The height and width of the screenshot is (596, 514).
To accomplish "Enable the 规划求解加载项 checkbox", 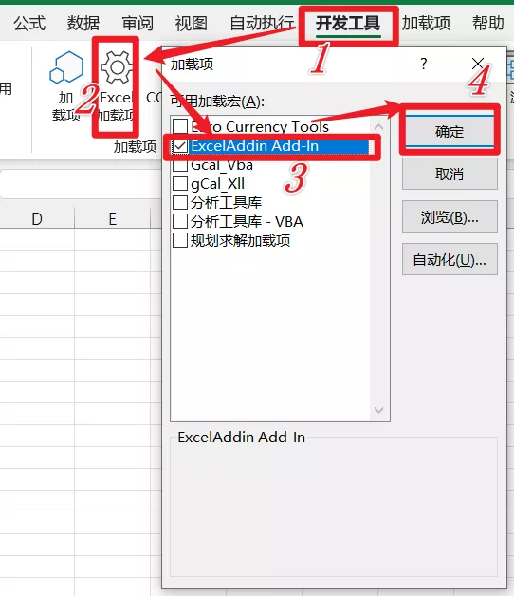I will 180,240.
